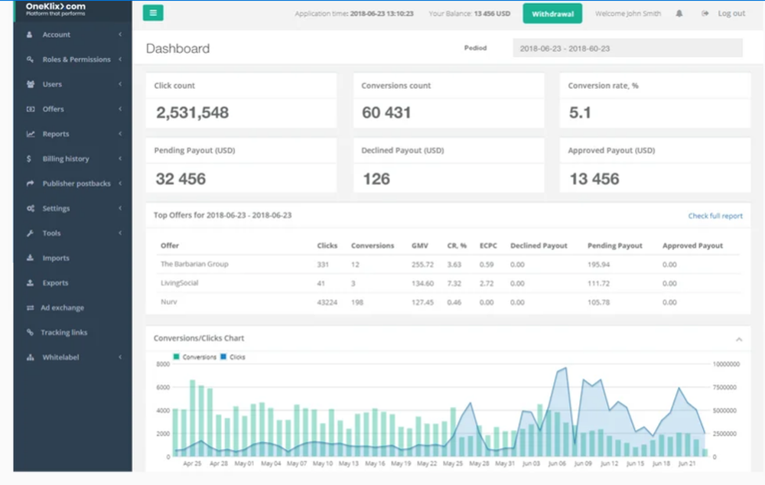
Task: Click the Exports upload icon
Action: pos(31,282)
